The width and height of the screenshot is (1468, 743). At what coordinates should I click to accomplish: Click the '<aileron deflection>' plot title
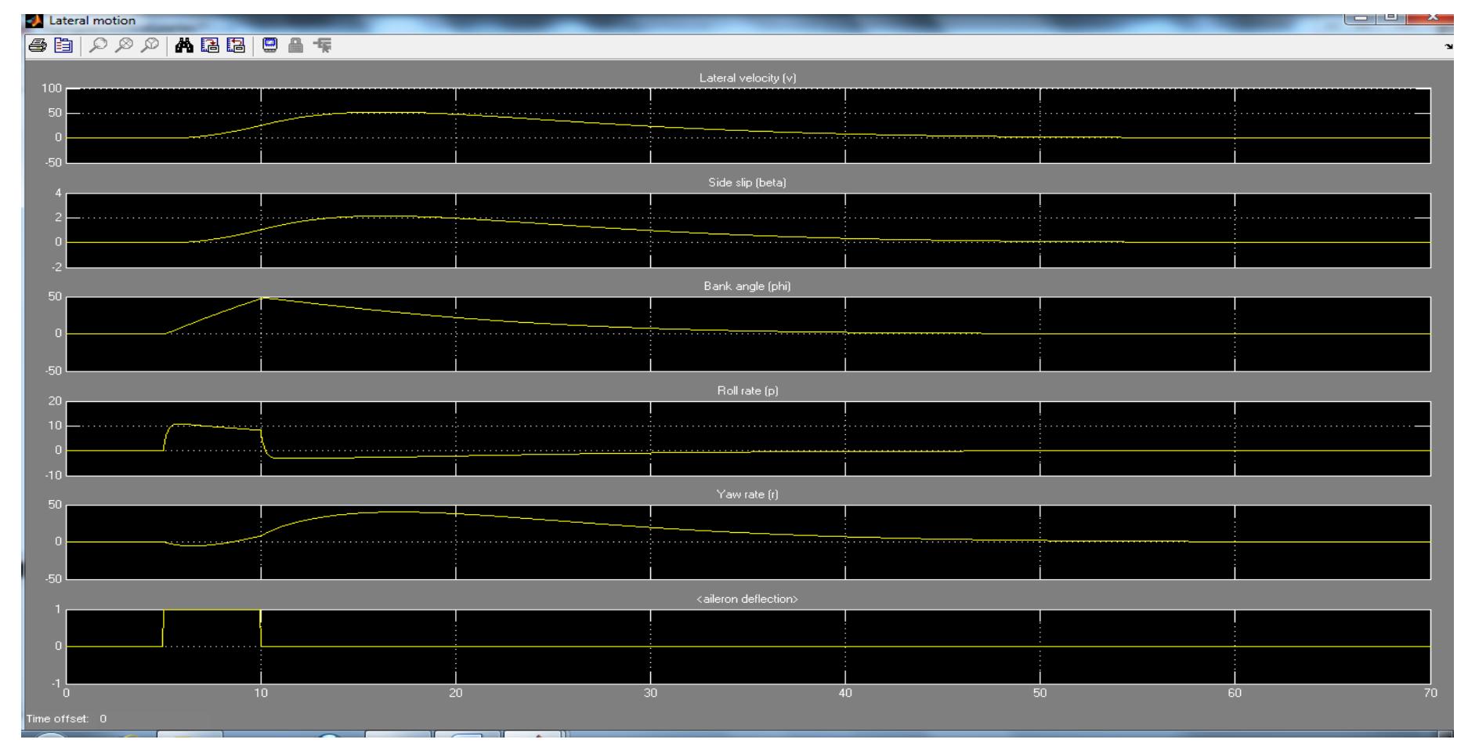click(x=748, y=600)
